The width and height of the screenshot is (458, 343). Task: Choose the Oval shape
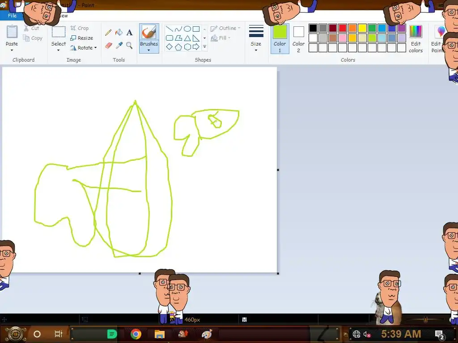tap(187, 29)
